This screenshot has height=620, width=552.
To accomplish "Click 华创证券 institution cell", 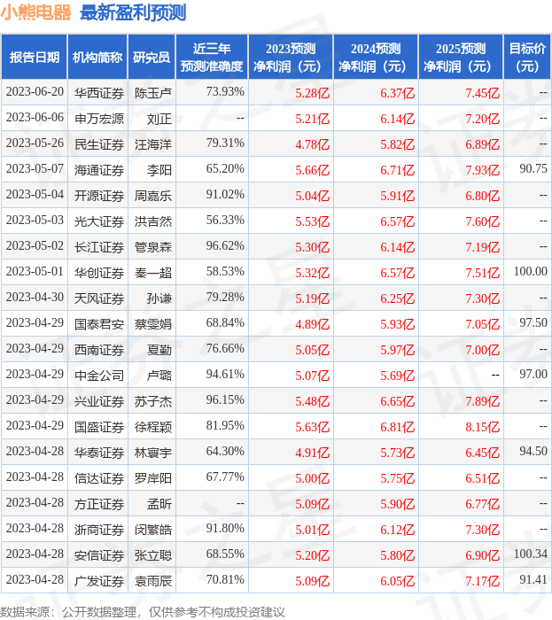I will pyautogui.click(x=99, y=273).
